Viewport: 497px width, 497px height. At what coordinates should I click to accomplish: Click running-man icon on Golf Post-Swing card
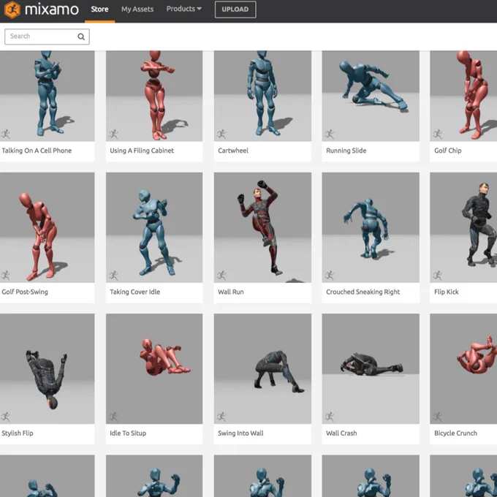(5, 276)
